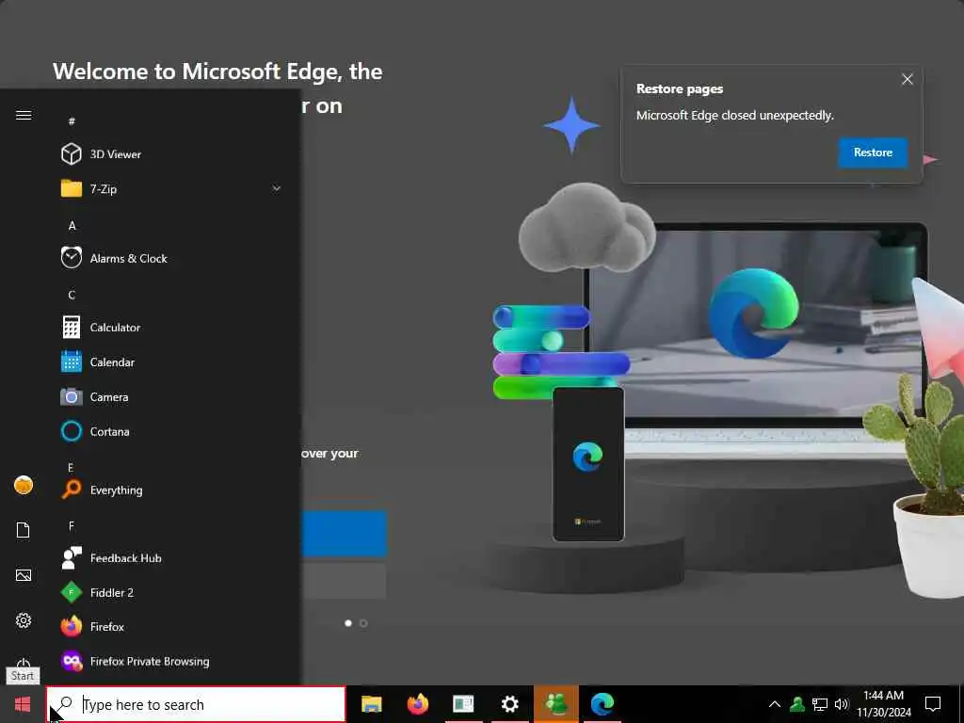Screen dimensions: 964x723
Task: Jump to letter C section header
Action: [x=72, y=295]
